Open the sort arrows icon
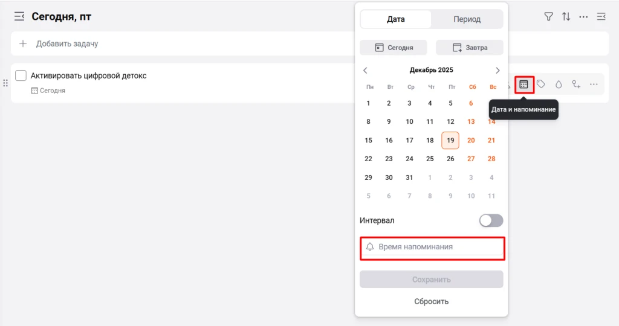 click(x=566, y=17)
